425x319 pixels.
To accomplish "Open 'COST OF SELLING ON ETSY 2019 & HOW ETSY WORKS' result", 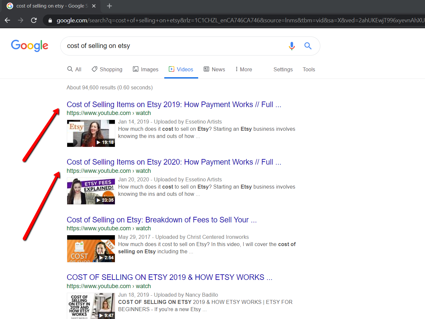I will point(170,277).
